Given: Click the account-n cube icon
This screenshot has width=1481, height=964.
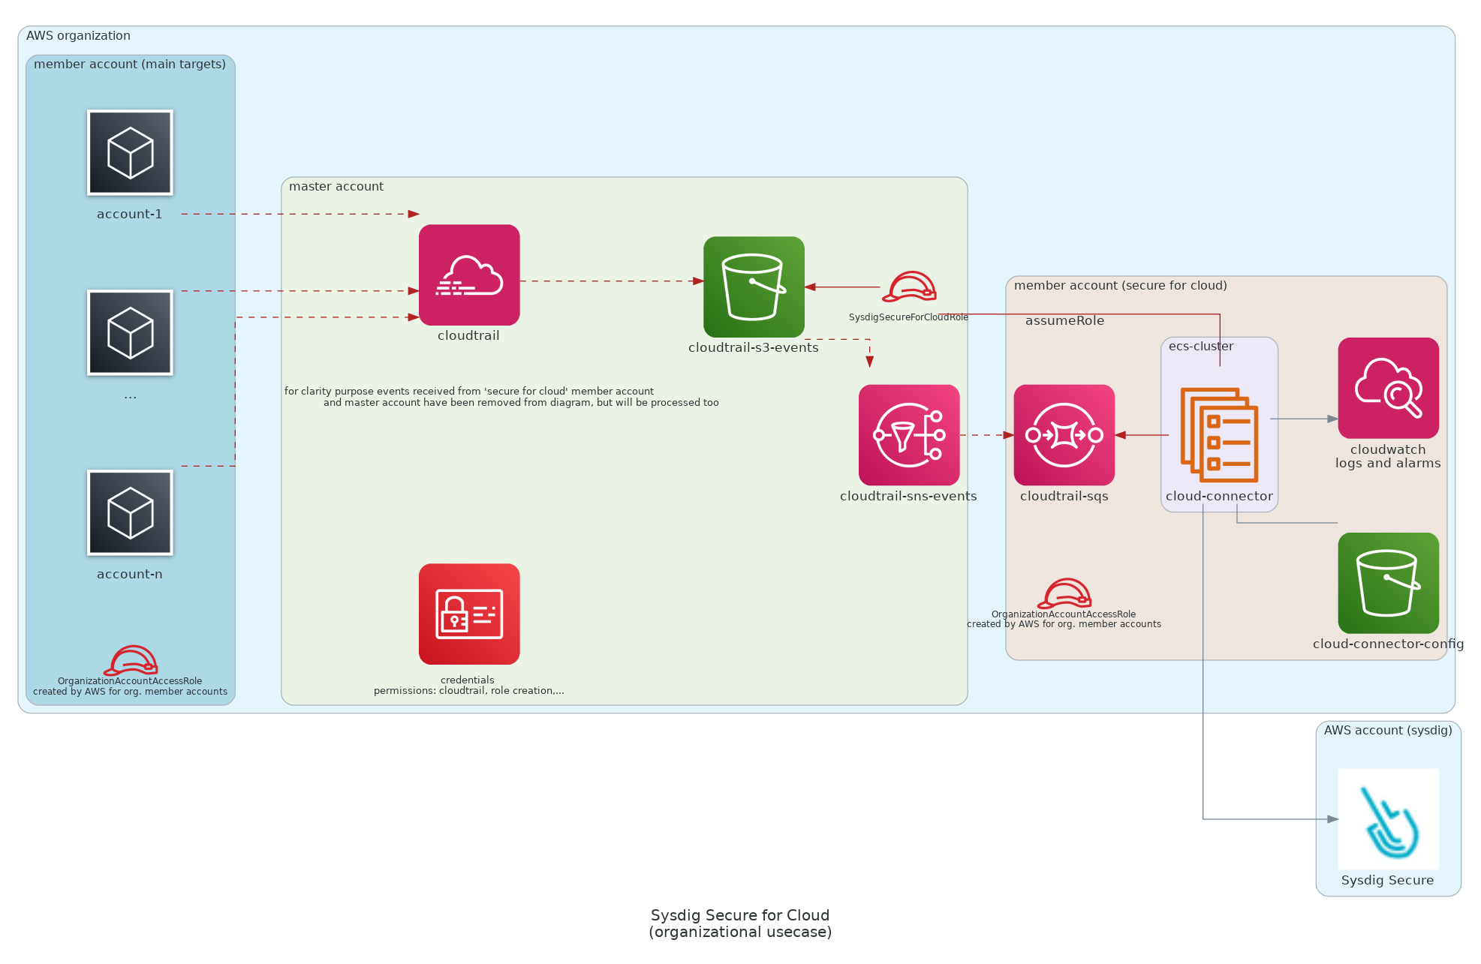Looking at the screenshot, I should coord(130,512).
